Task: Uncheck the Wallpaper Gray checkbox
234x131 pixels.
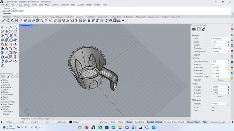Action: click(213, 110)
